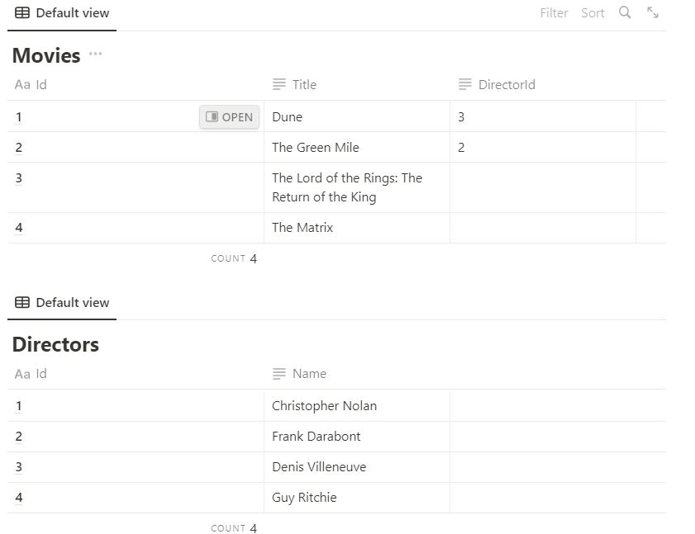This screenshot has width=695, height=534.
Task: Click the DirectorId column text icon
Action: pyautogui.click(x=465, y=85)
